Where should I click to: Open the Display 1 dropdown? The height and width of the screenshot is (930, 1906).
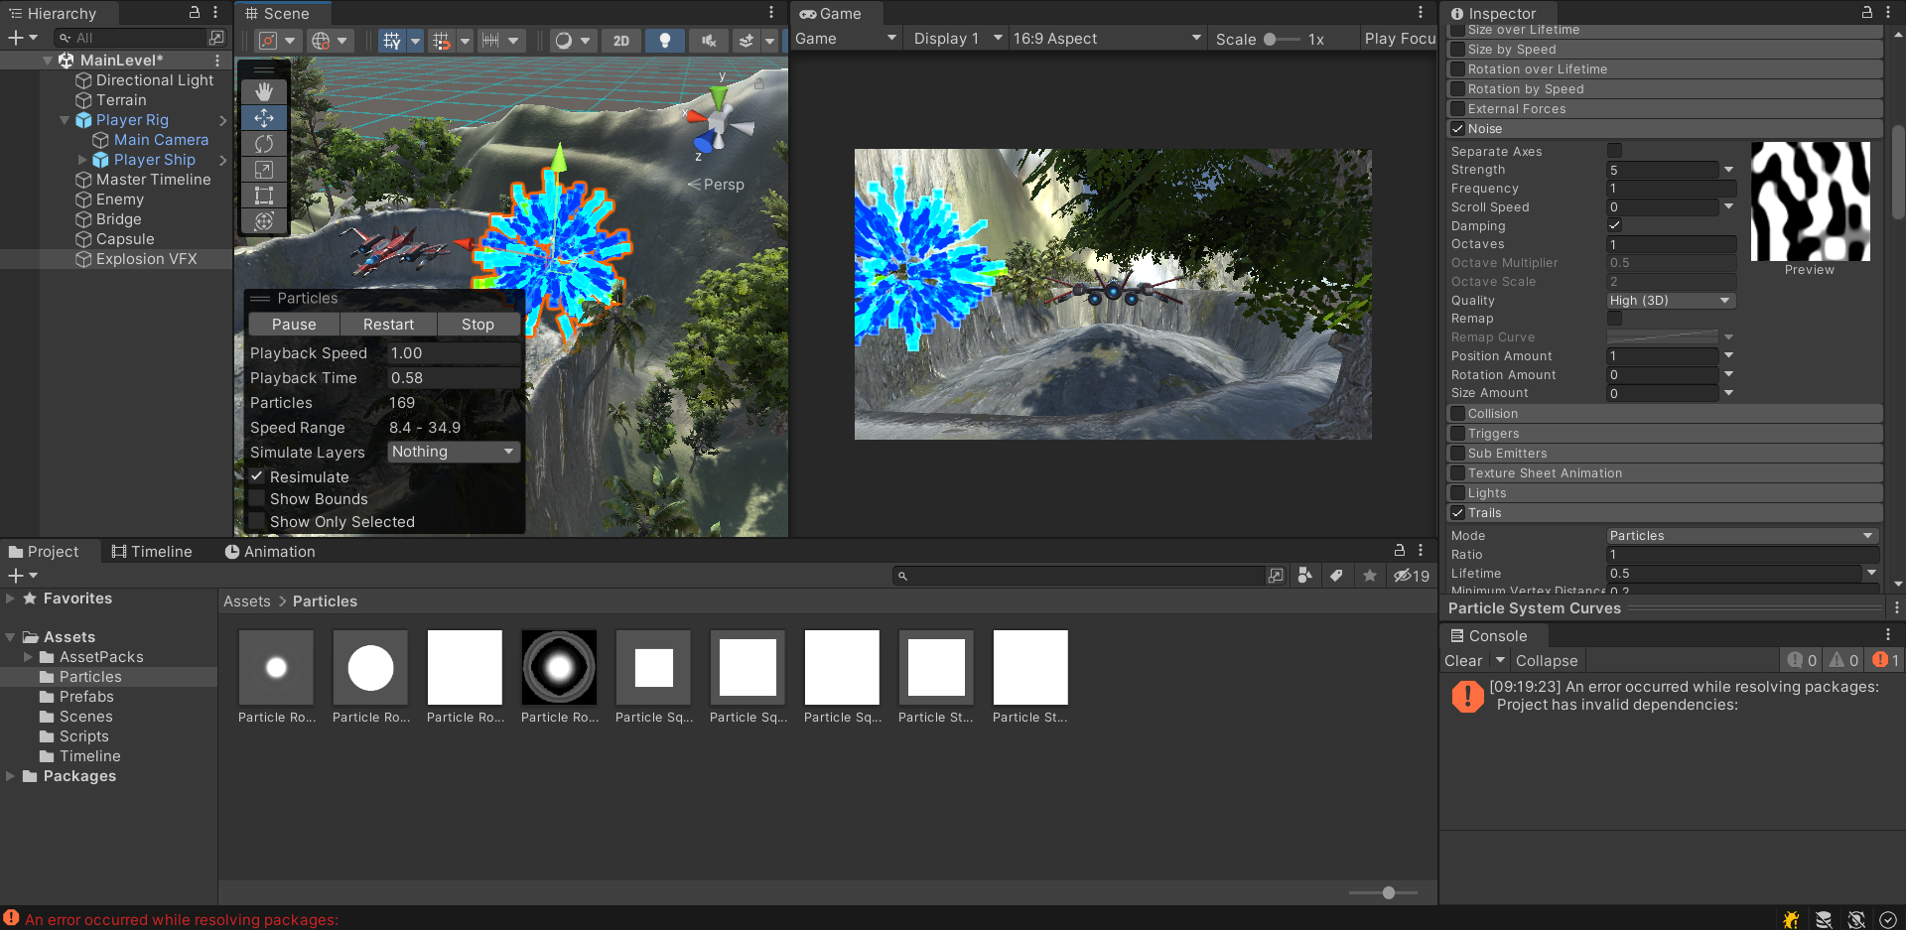pos(957,39)
